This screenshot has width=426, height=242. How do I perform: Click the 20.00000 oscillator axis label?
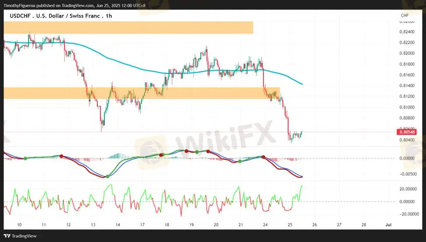(408, 189)
